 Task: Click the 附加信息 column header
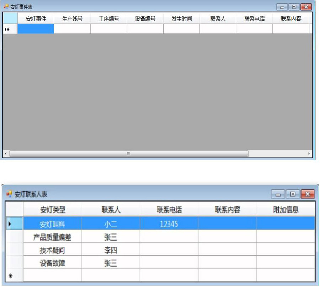(286, 210)
